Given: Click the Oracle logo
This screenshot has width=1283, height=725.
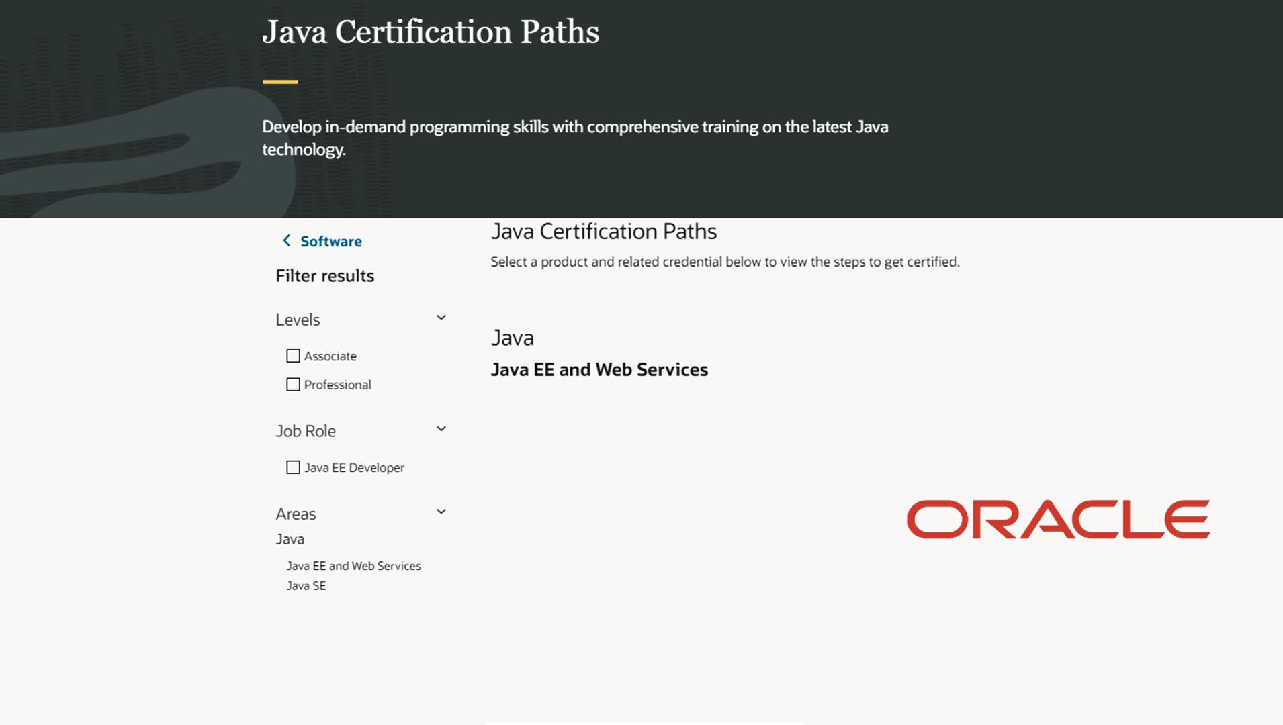Looking at the screenshot, I should 1058,518.
